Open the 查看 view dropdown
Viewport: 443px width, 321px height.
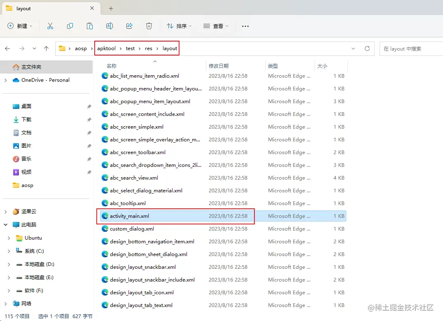(x=216, y=26)
